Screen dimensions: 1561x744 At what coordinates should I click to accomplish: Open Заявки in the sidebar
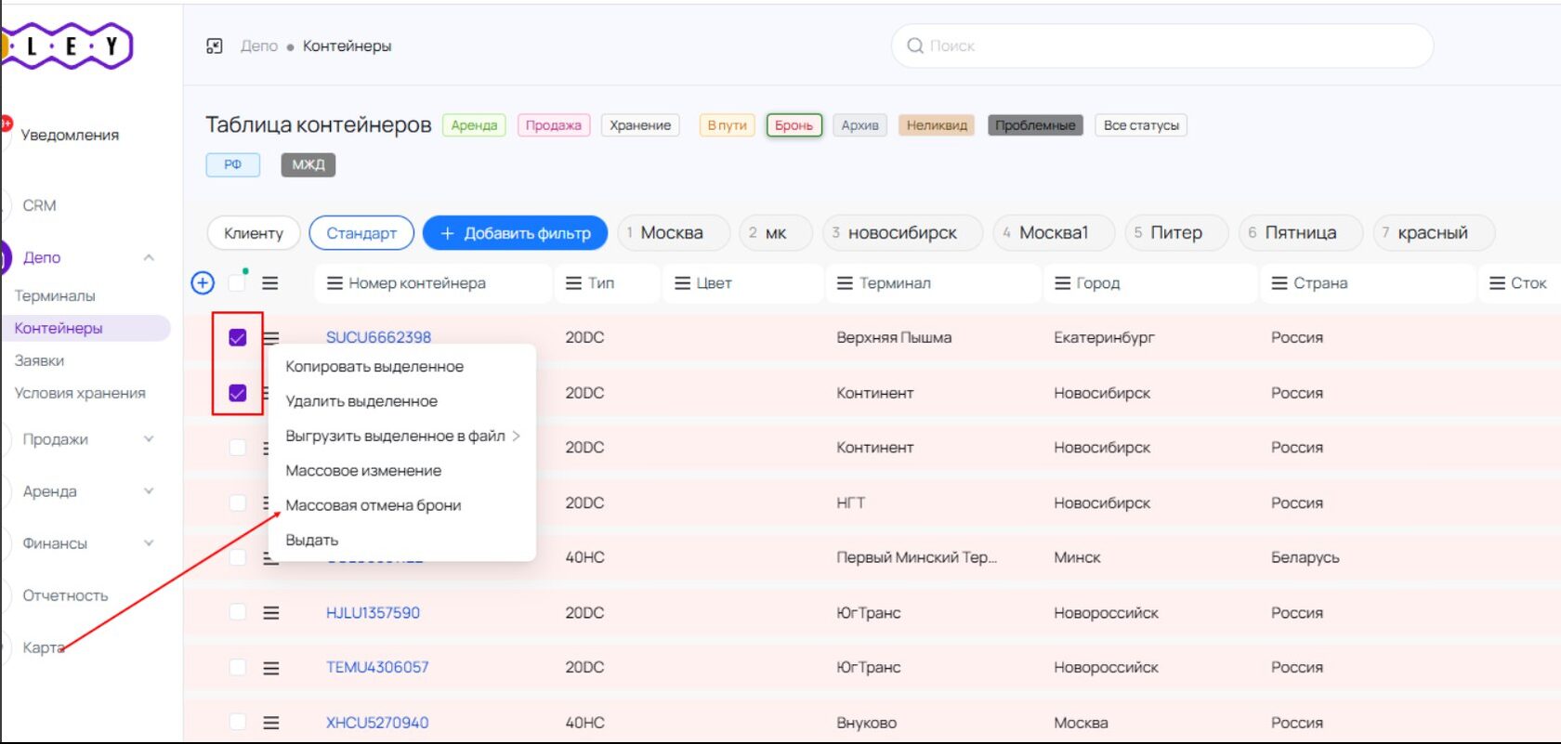pyautogui.click(x=39, y=360)
